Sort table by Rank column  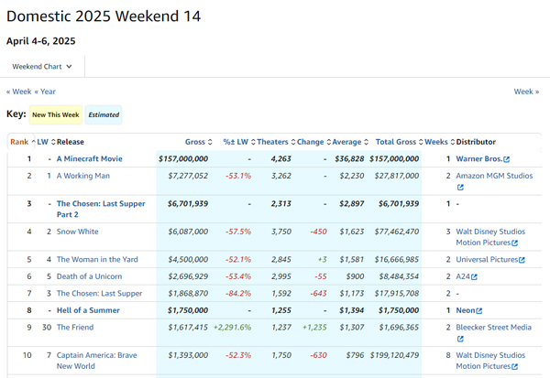23,142
